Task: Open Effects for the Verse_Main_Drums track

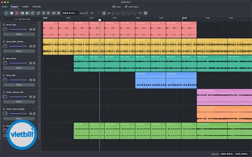Action: [x=19, y=51]
